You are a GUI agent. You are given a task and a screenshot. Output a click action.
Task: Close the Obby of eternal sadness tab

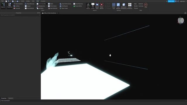[x=57, y=13]
